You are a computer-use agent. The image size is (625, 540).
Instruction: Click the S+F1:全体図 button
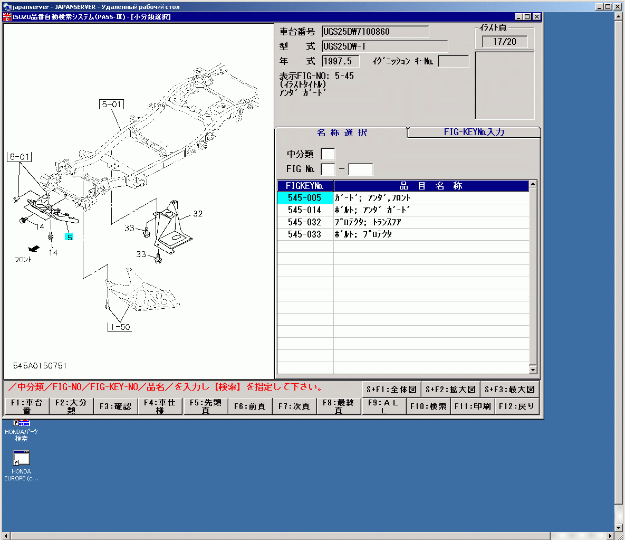391,389
